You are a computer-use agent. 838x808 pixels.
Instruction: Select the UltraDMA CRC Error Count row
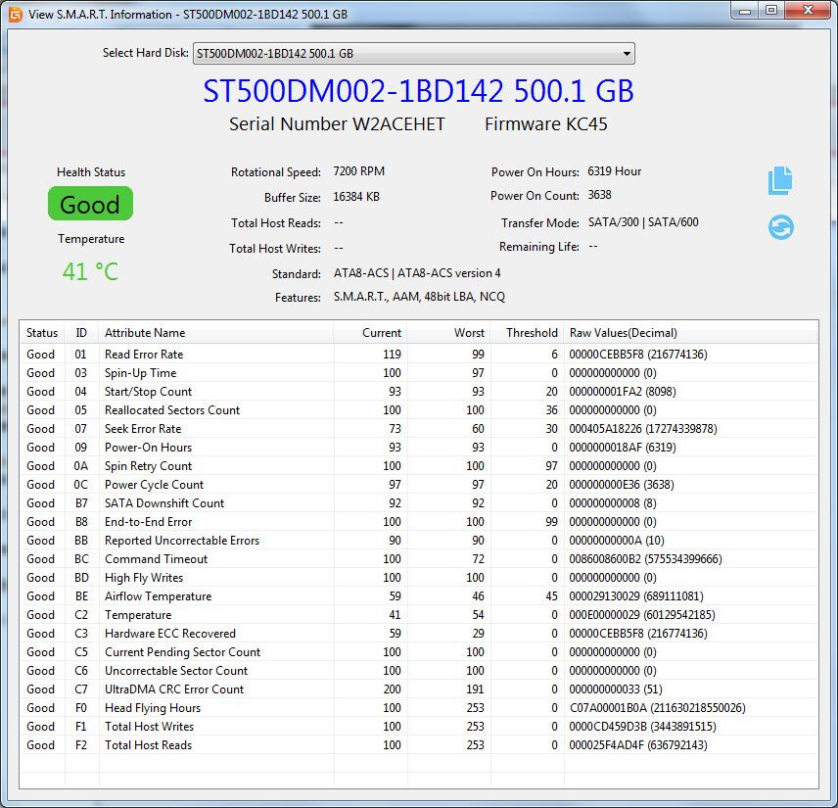419,689
